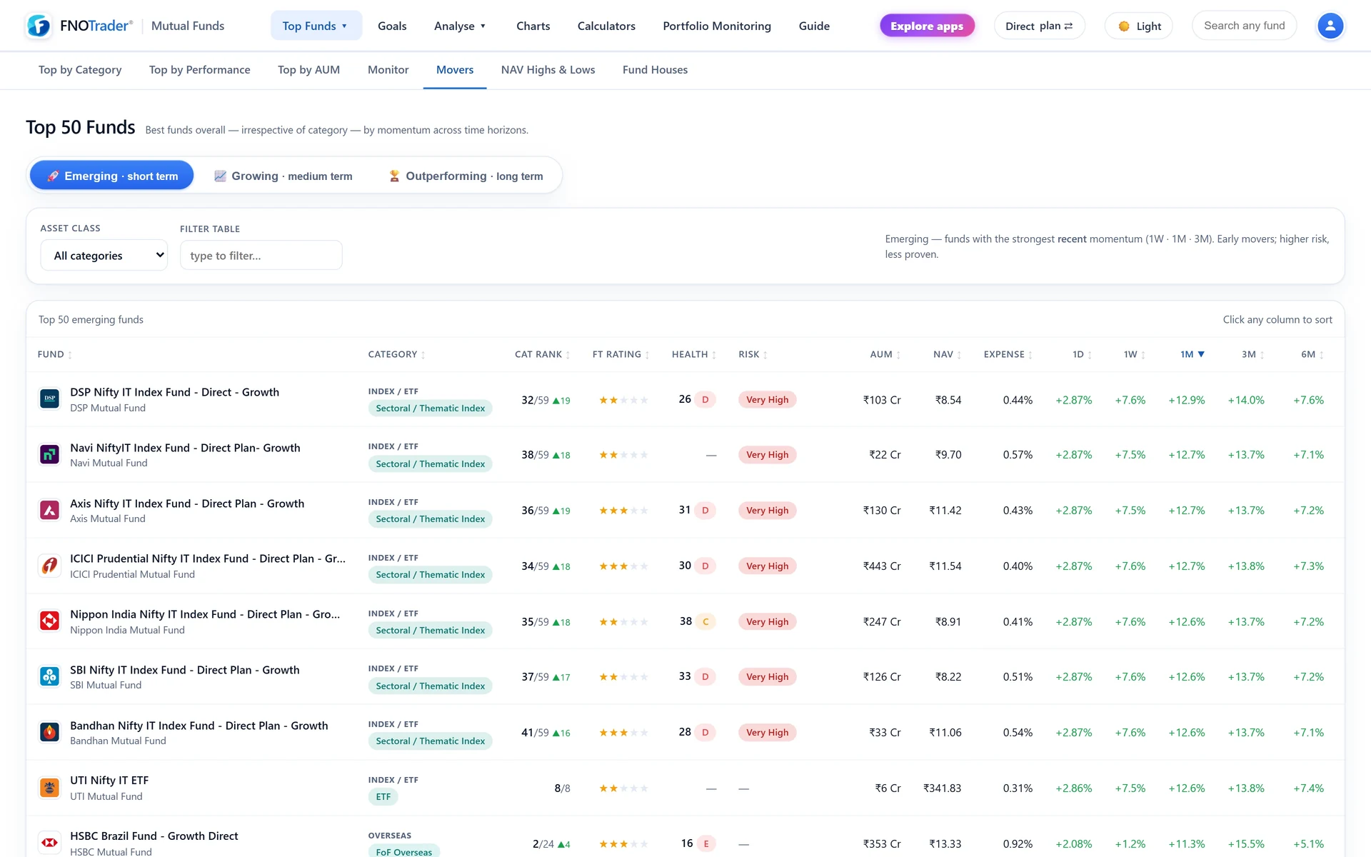Expand the Analyse dropdown menu
1371x857 pixels.
(460, 26)
